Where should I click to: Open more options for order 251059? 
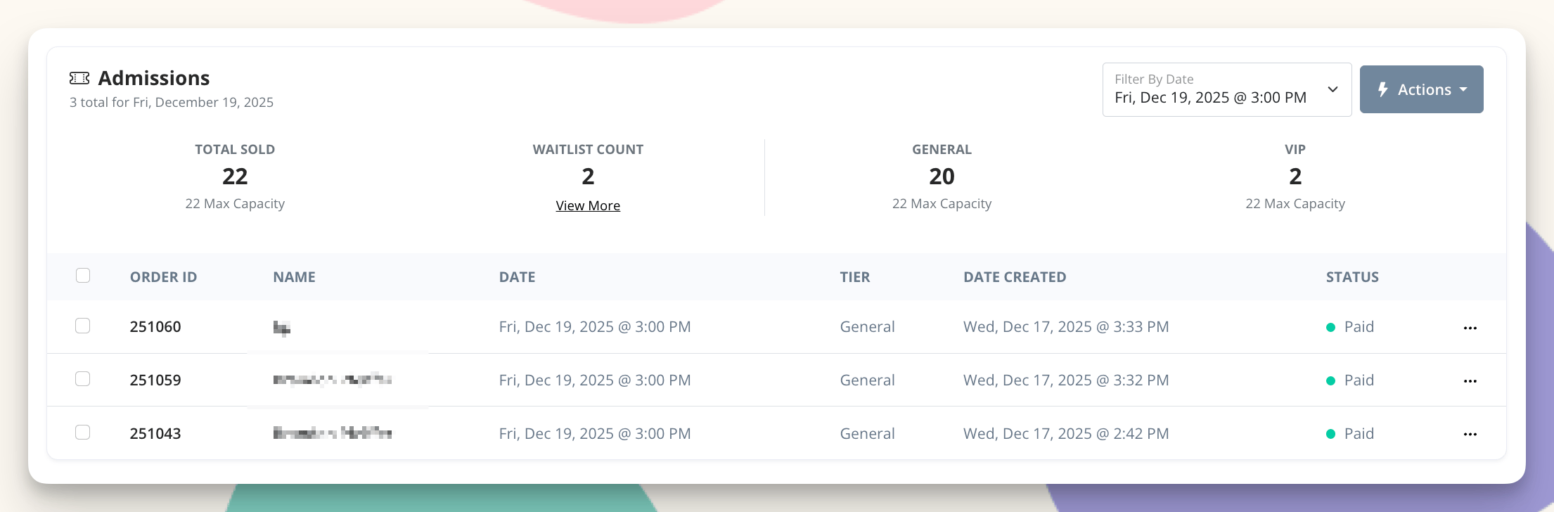click(x=1470, y=381)
